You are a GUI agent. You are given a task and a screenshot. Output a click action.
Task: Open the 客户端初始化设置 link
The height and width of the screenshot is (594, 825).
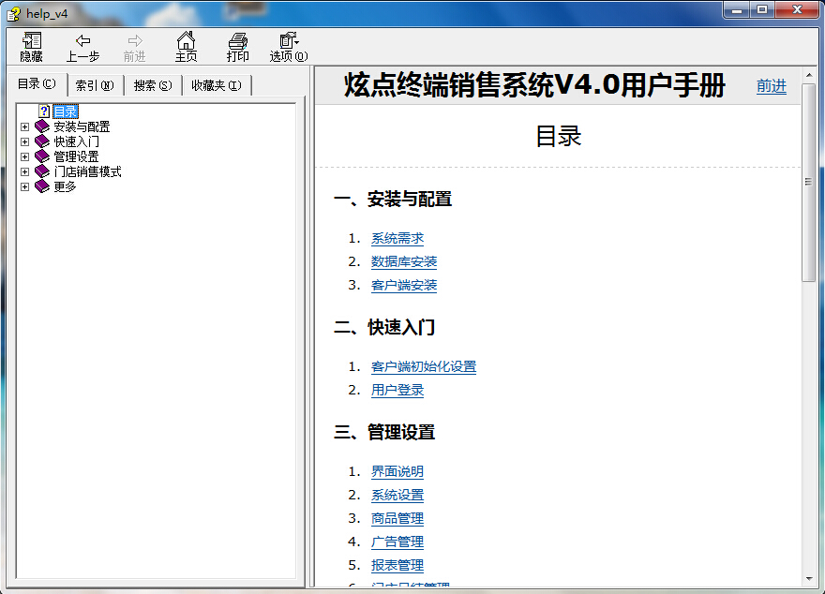click(424, 367)
